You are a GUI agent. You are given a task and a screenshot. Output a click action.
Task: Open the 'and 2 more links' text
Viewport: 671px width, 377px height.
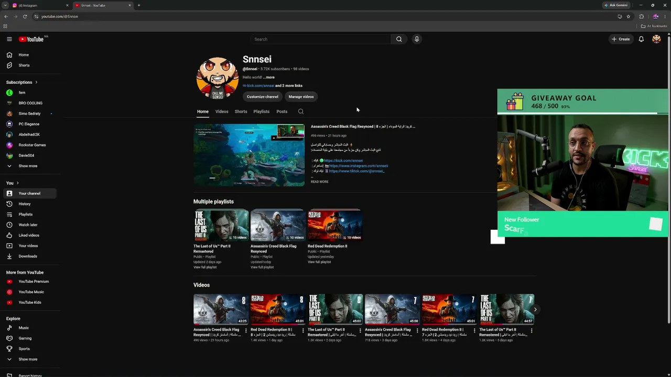(289, 86)
